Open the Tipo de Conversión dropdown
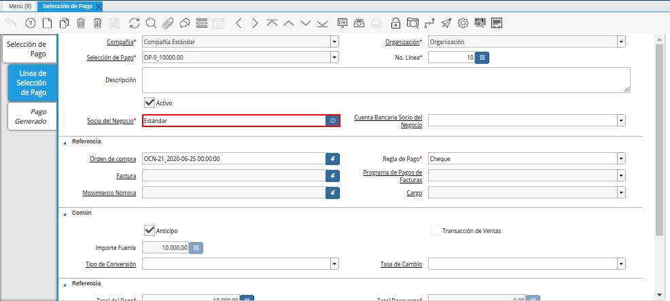The width and height of the screenshot is (670, 301). click(334, 264)
